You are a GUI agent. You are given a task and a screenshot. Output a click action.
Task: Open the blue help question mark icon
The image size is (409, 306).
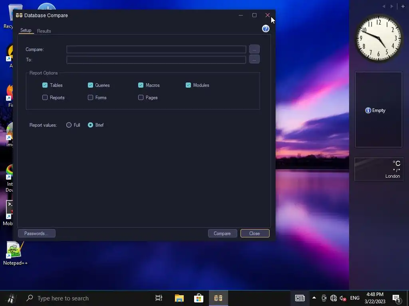[x=266, y=29]
